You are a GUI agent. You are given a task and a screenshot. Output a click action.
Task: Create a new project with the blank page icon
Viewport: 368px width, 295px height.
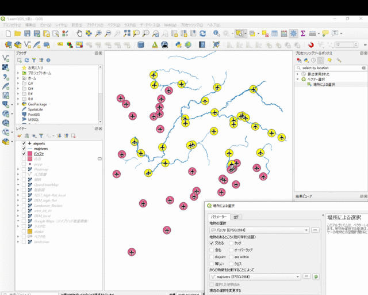click(8, 33)
